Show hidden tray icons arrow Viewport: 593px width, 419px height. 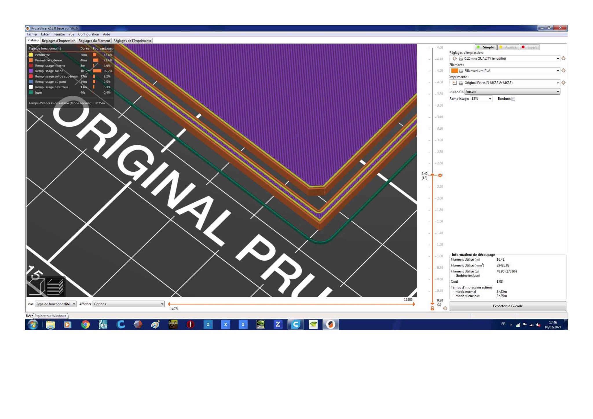(x=511, y=325)
